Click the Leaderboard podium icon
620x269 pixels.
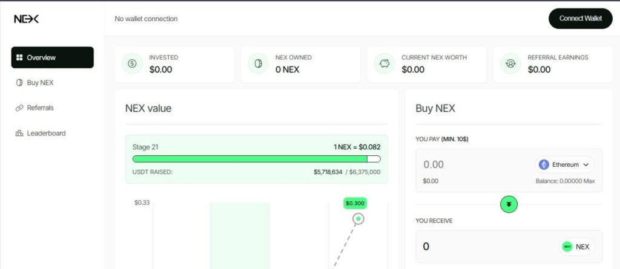(x=19, y=133)
